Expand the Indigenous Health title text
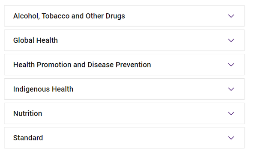The image size is (257, 154). (x=43, y=89)
